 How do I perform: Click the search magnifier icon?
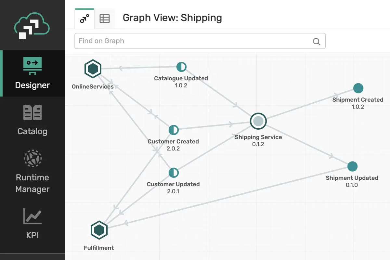(316, 41)
